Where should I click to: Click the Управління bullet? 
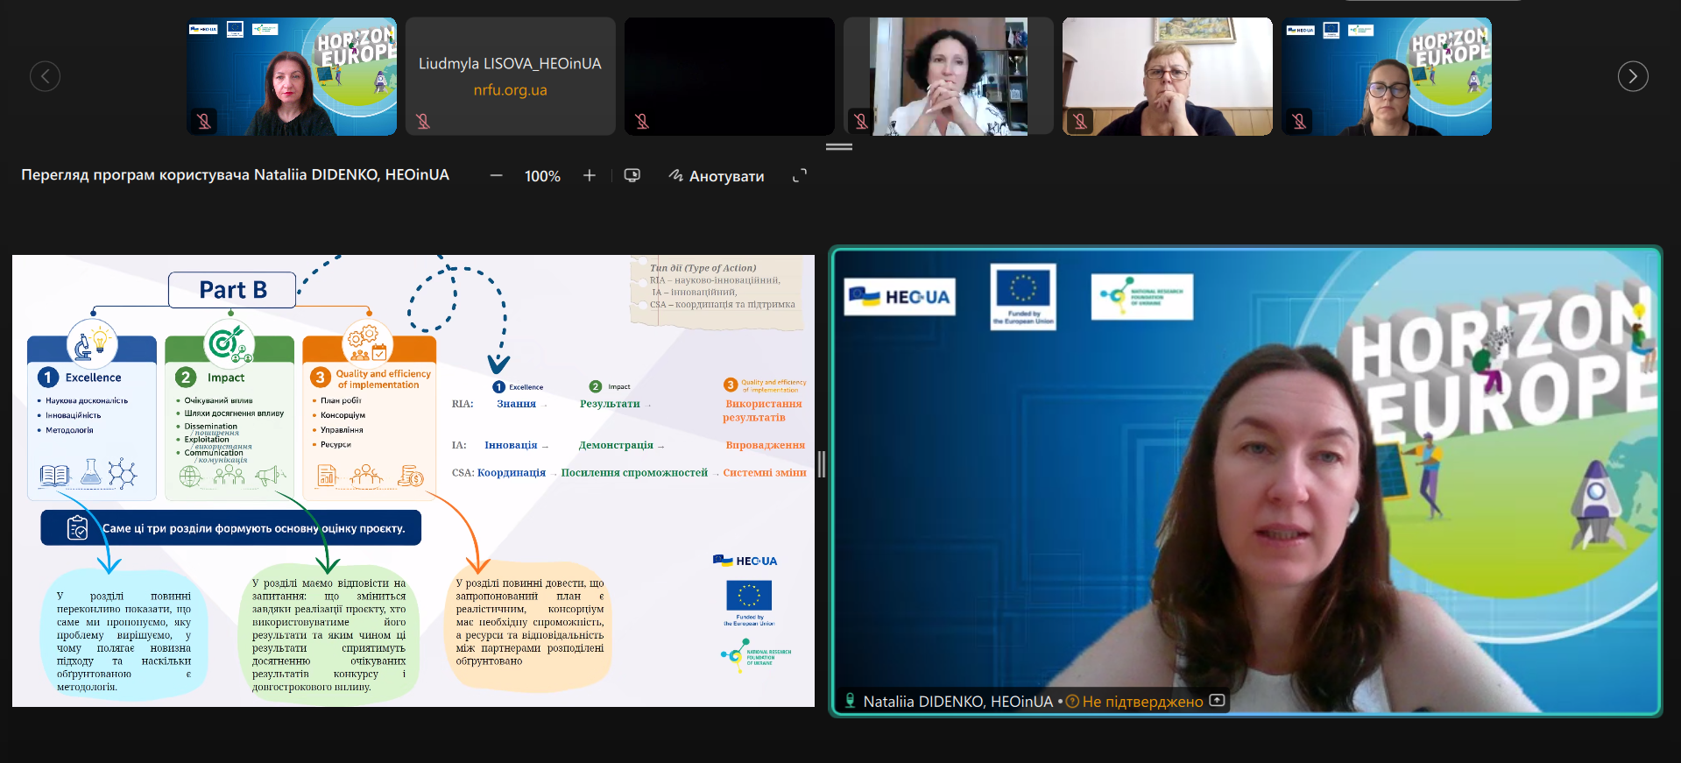pyautogui.click(x=342, y=430)
